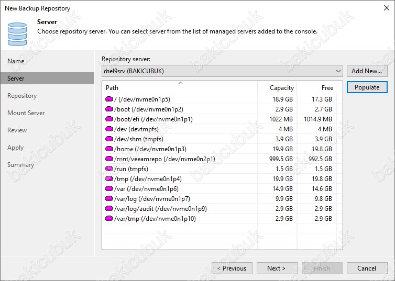The height and width of the screenshot is (281, 395).
Task: Select the /boot/efi (/dev/nvme0n1p1) path text
Action: click(153, 119)
